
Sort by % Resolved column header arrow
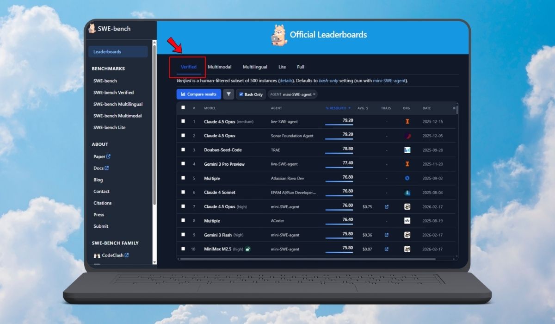click(x=349, y=108)
